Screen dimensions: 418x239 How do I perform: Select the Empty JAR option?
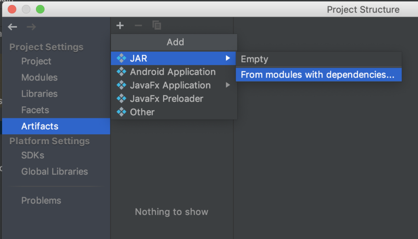pos(254,59)
